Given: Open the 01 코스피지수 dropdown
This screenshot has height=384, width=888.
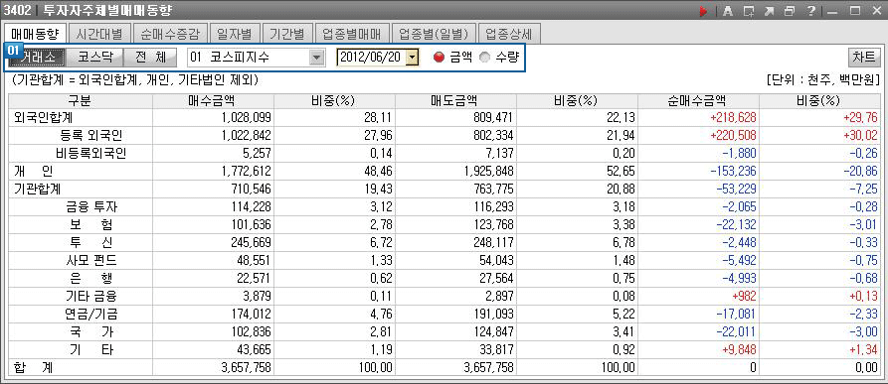Looking at the screenshot, I should 256,58.
